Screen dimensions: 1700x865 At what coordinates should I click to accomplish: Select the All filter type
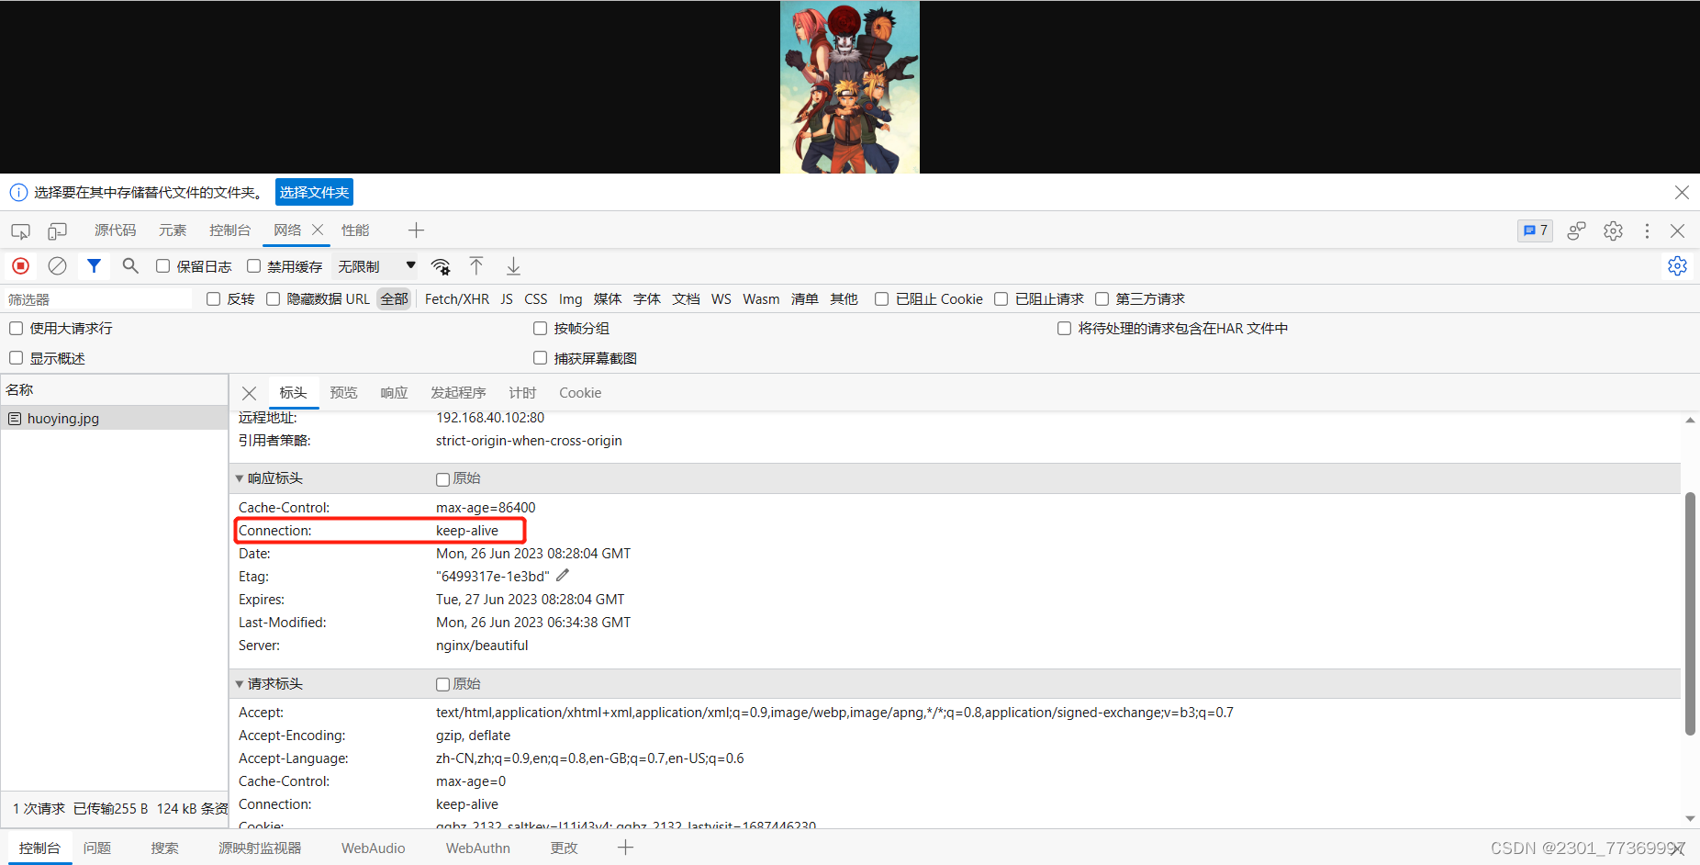(394, 299)
